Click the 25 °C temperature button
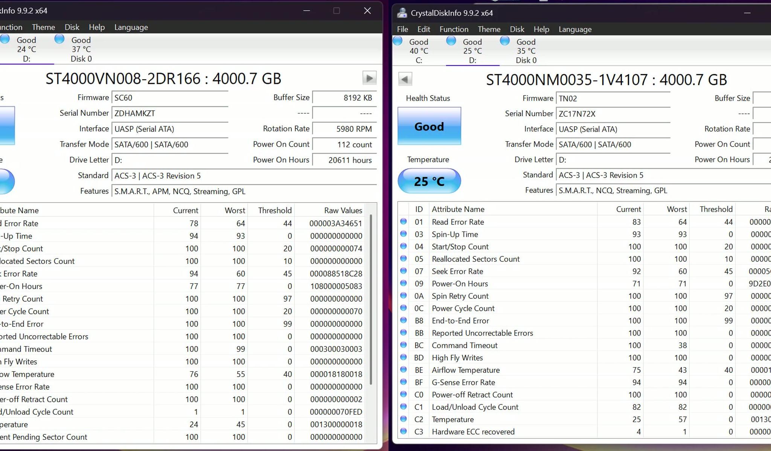This screenshot has height=451, width=771. pyautogui.click(x=429, y=181)
